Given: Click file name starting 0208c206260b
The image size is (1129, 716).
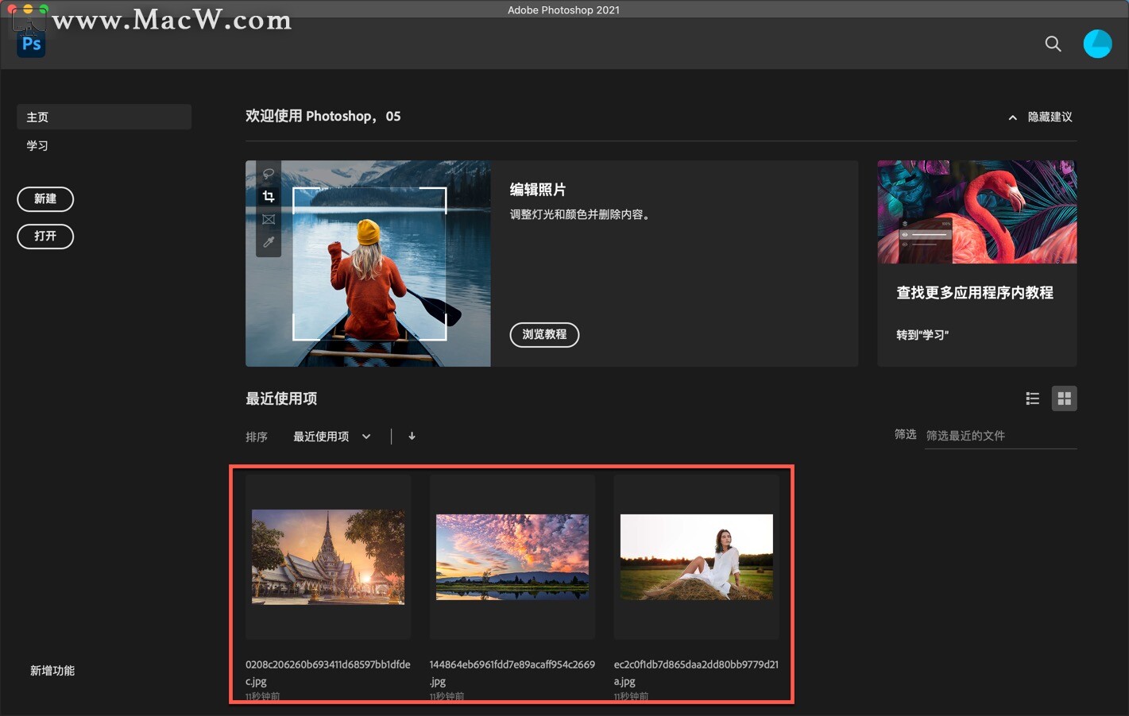Looking at the screenshot, I should 328,672.
